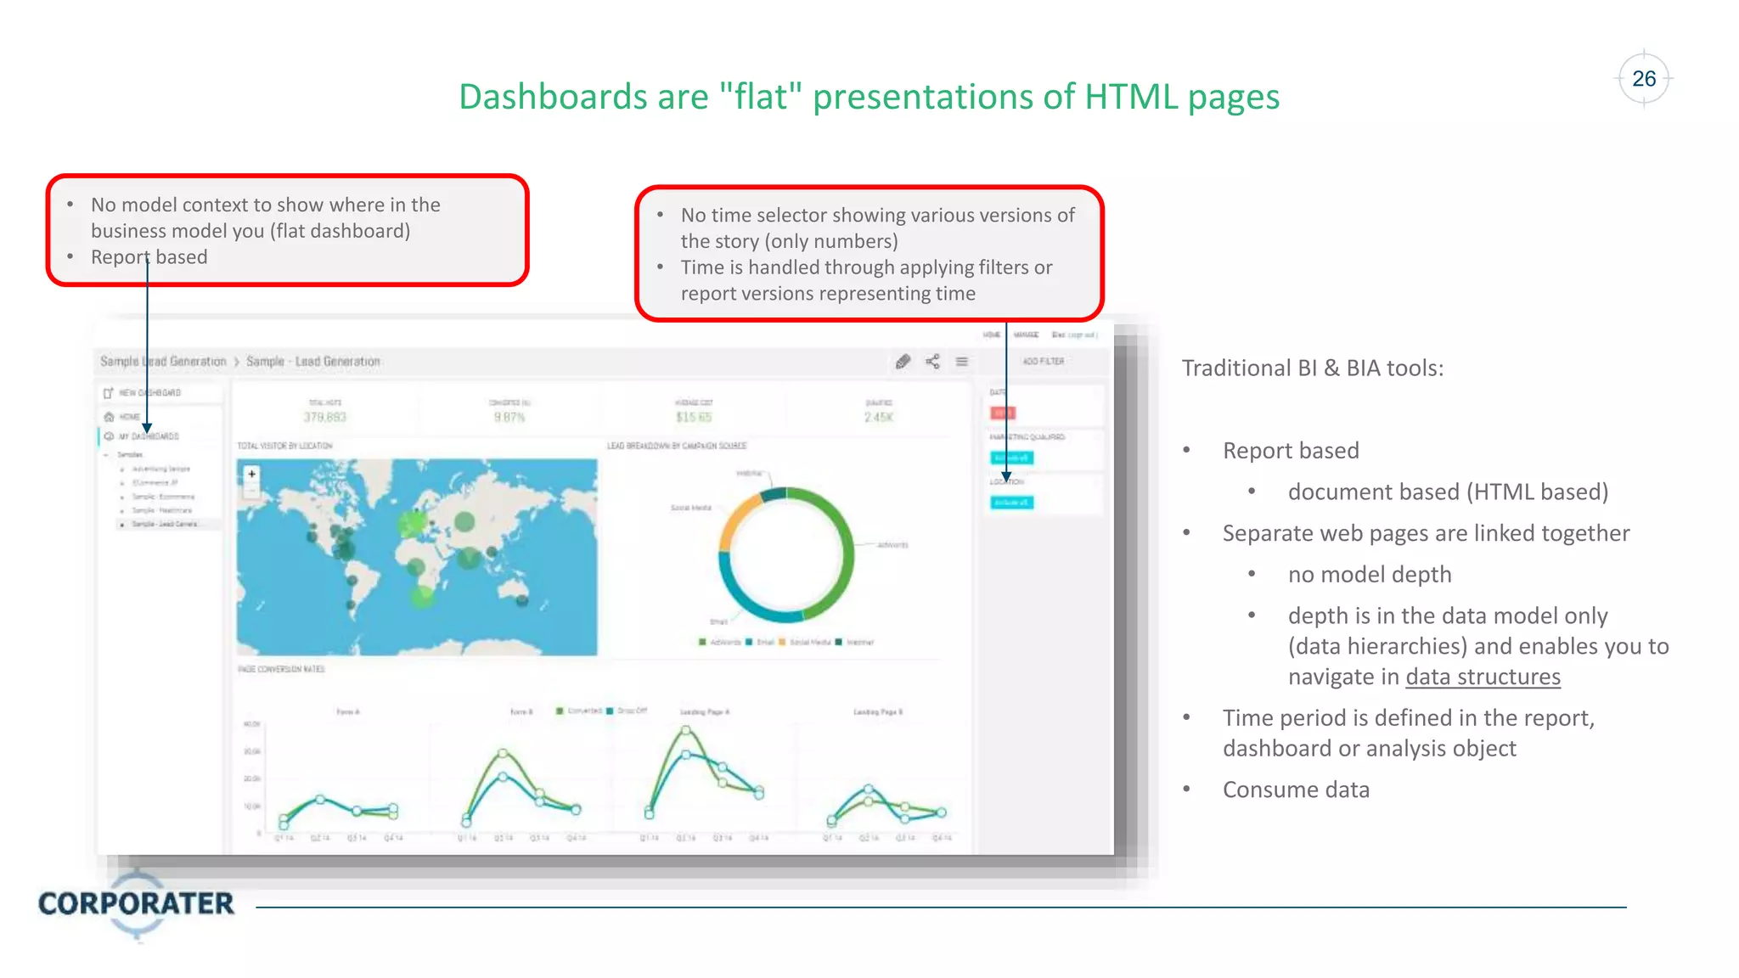Click the sign out link
The height and width of the screenshot is (978, 1739).
1083,335
